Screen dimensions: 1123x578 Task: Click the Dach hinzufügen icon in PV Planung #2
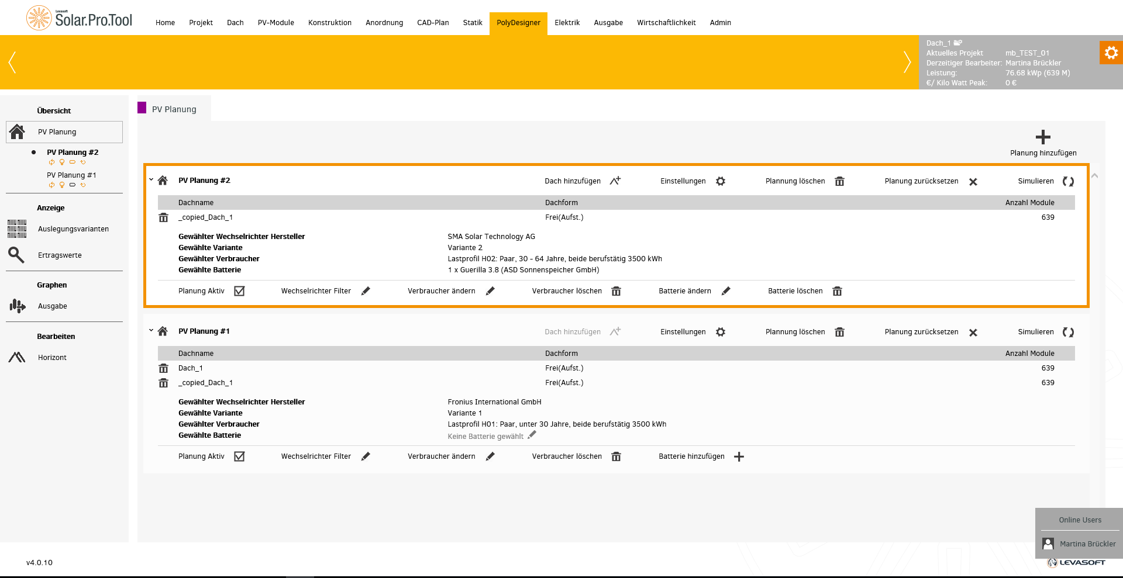(615, 181)
